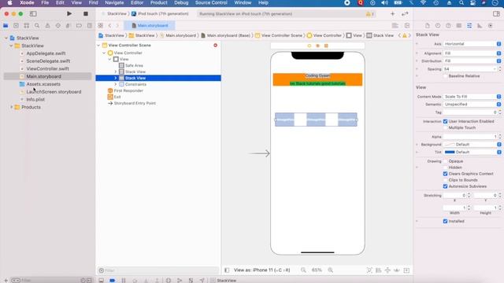Open the Alignment dropdown
The image size is (504, 283).
pyautogui.click(x=472, y=53)
